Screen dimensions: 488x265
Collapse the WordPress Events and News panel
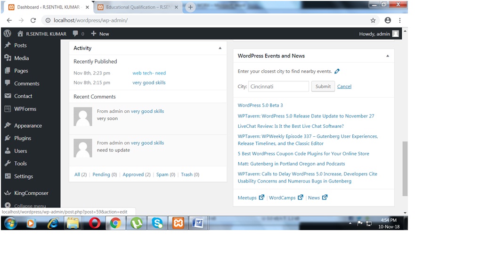[x=388, y=56]
